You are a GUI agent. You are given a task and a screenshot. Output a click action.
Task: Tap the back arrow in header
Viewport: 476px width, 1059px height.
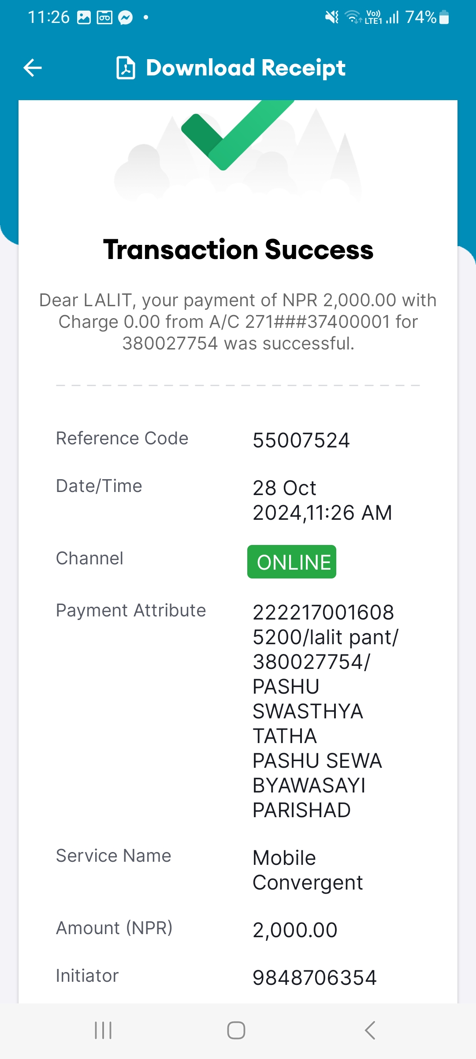[33, 68]
